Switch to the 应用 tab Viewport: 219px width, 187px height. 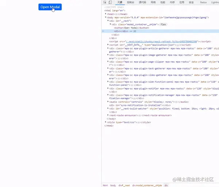[x=181, y=3]
